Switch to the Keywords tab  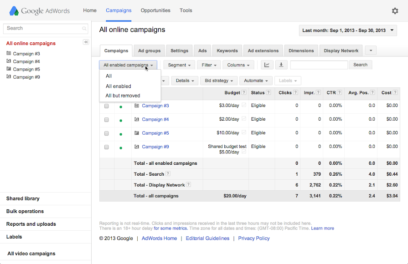click(x=227, y=51)
